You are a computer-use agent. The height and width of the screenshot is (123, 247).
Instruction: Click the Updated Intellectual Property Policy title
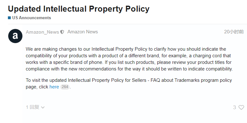pos(79,9)
